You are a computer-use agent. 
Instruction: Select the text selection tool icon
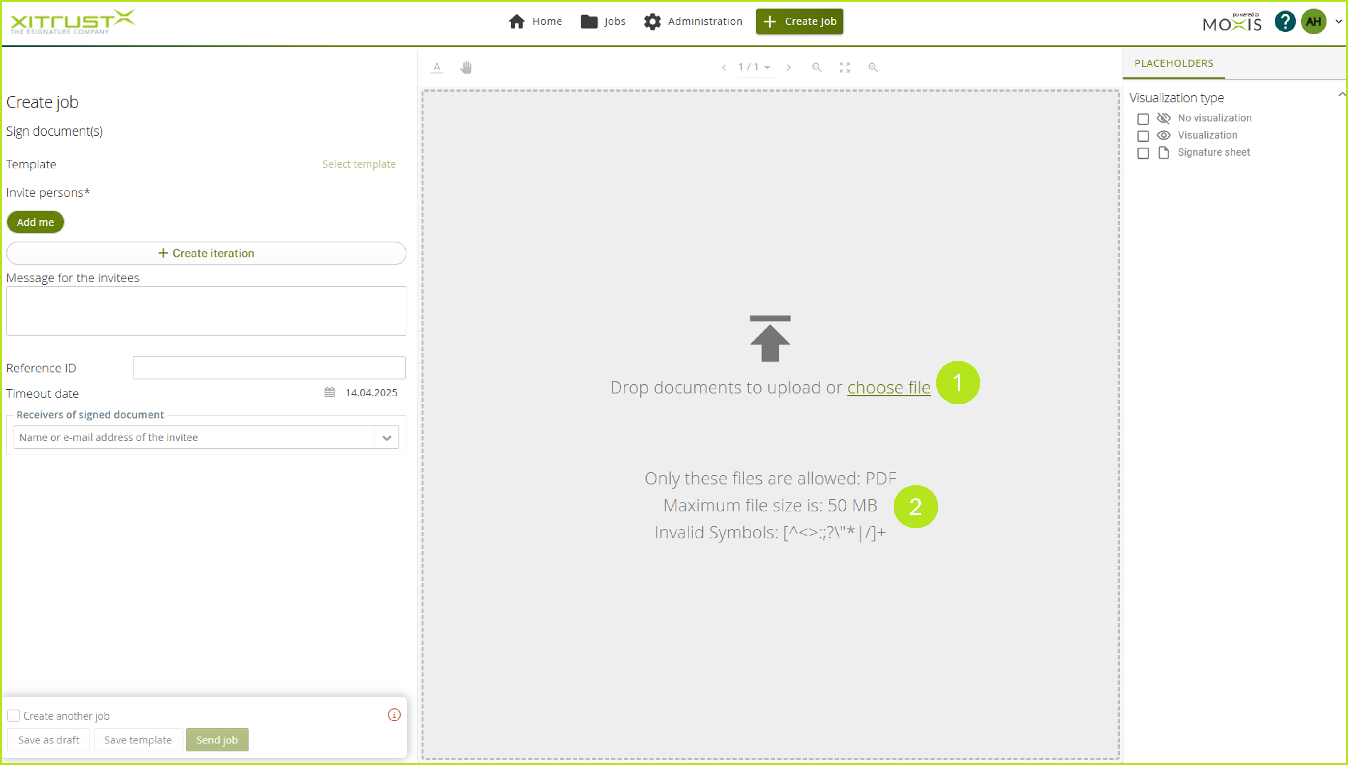tap(437, 67)
